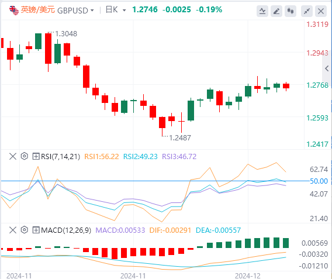
Task: Click the RSI(7,14,21) indicator label
Action: (61, 157)
